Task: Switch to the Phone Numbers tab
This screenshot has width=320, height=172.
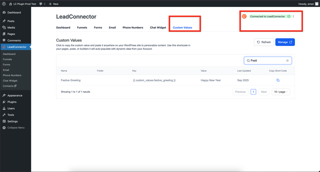Action: click(x=133, y=28)
